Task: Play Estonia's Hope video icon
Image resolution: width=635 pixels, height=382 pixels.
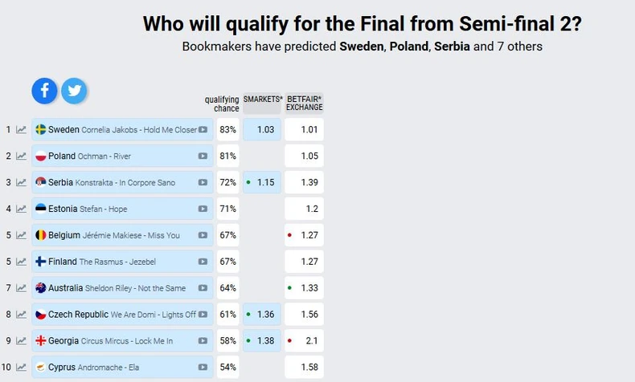Action: tap(203, 209)
